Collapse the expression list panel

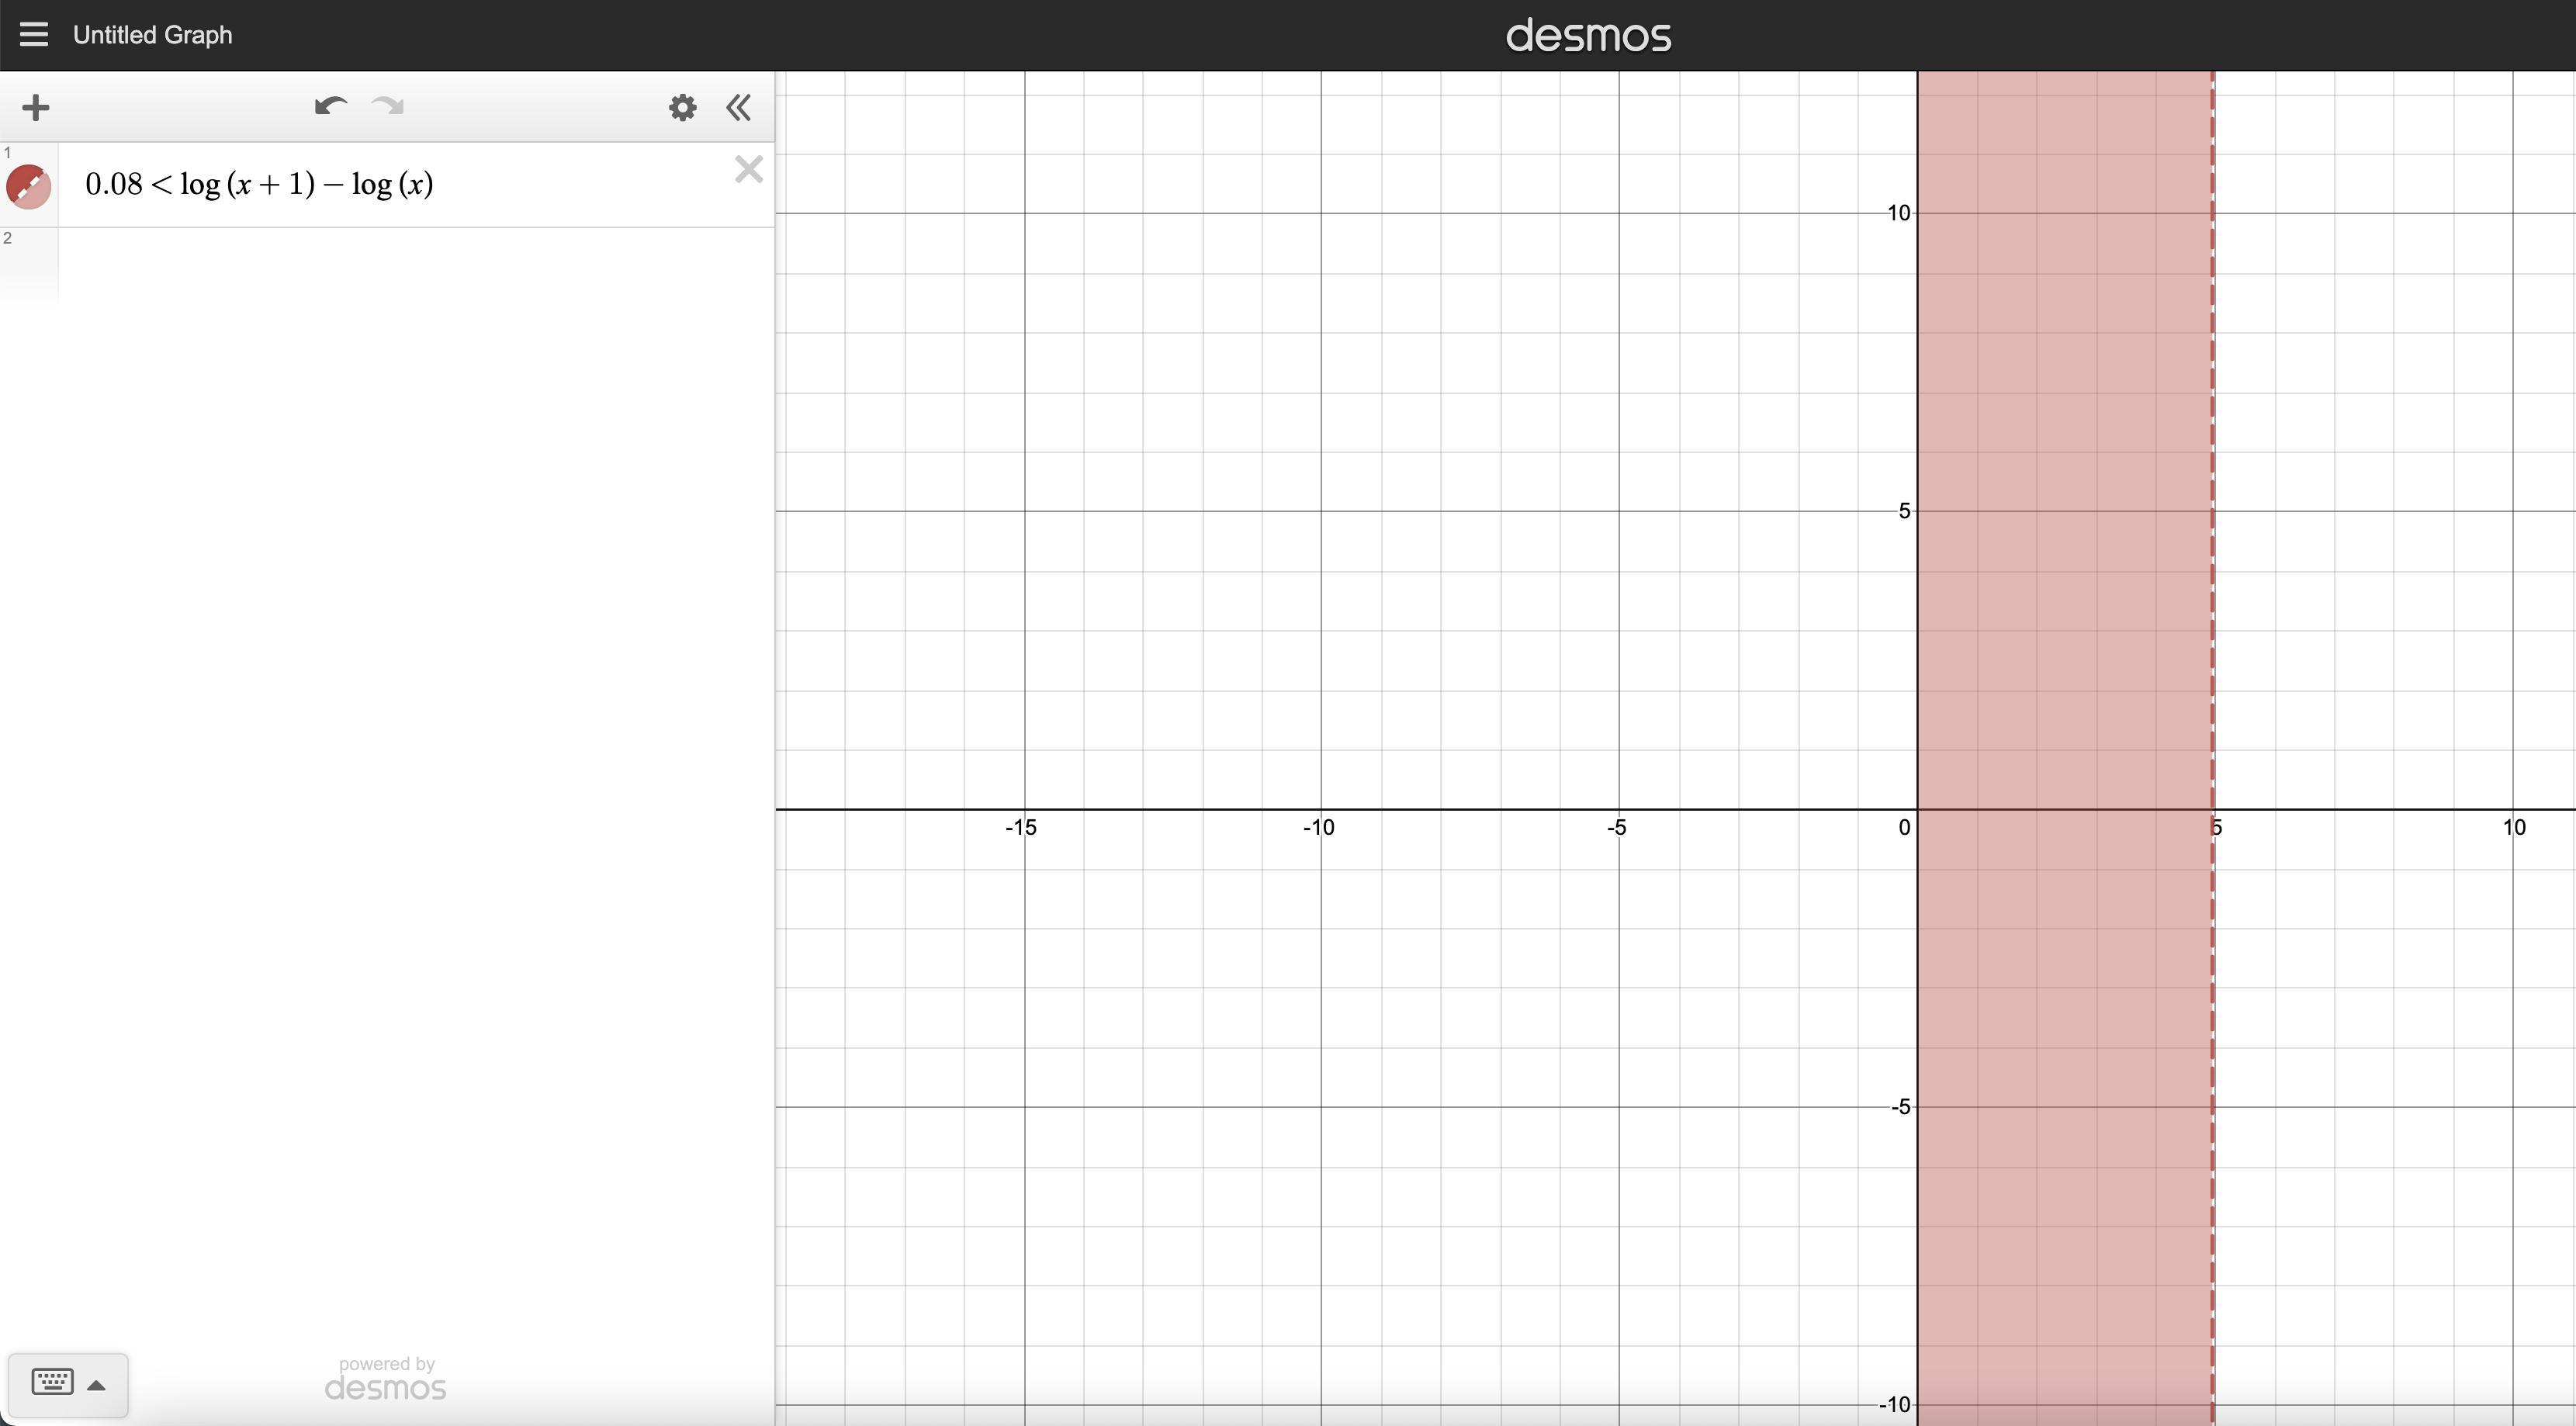click(x=739, y=107)
